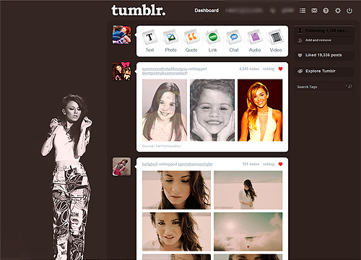Create a new Text post

coord(149,41)
